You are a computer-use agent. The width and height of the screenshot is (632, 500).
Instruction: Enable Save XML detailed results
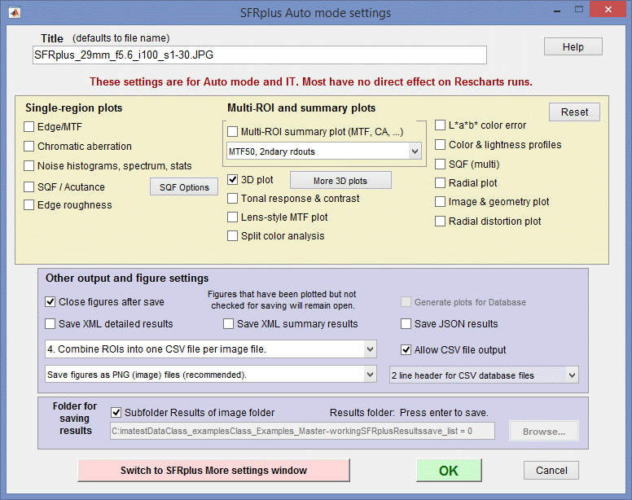pos(50,324)
